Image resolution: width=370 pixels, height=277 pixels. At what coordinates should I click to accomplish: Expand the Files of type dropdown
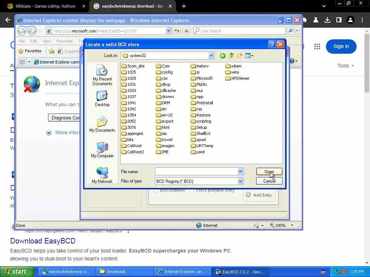tap(240, 181)
